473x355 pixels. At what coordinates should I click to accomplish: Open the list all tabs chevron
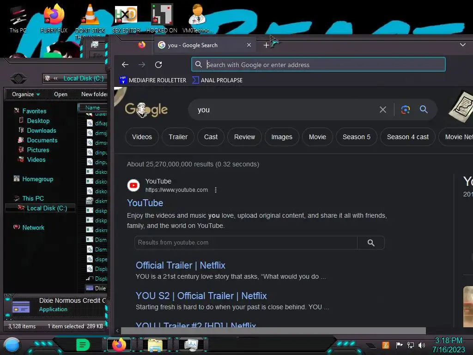tap(463, 45)
